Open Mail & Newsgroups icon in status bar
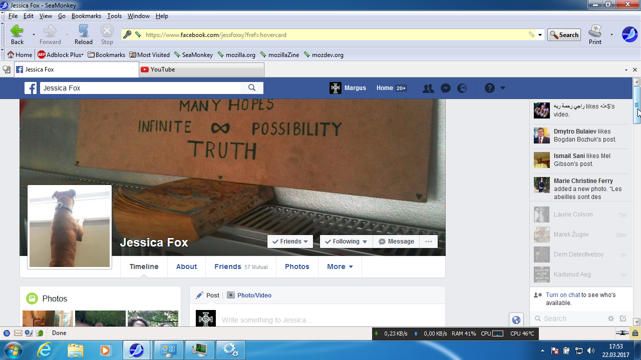Image resolution: width=641 pixels, height=360 pixels. pos(18,333)
